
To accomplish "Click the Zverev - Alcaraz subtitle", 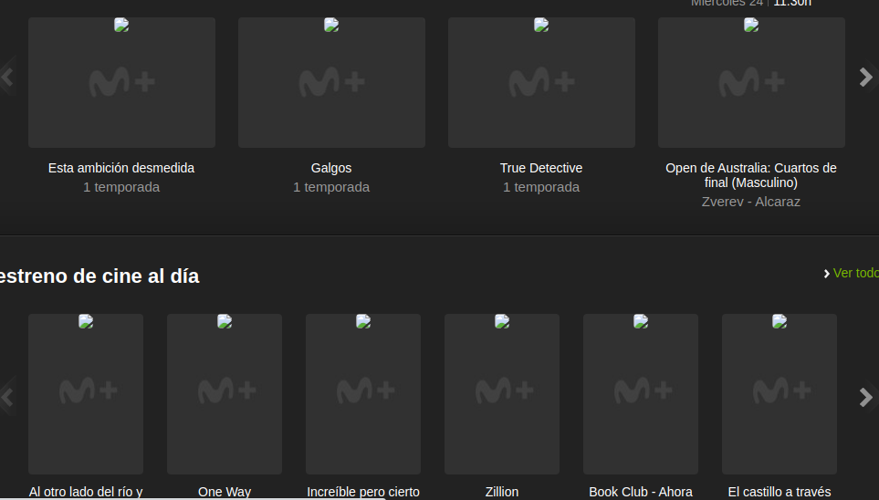I will click(x=751, y=202).
